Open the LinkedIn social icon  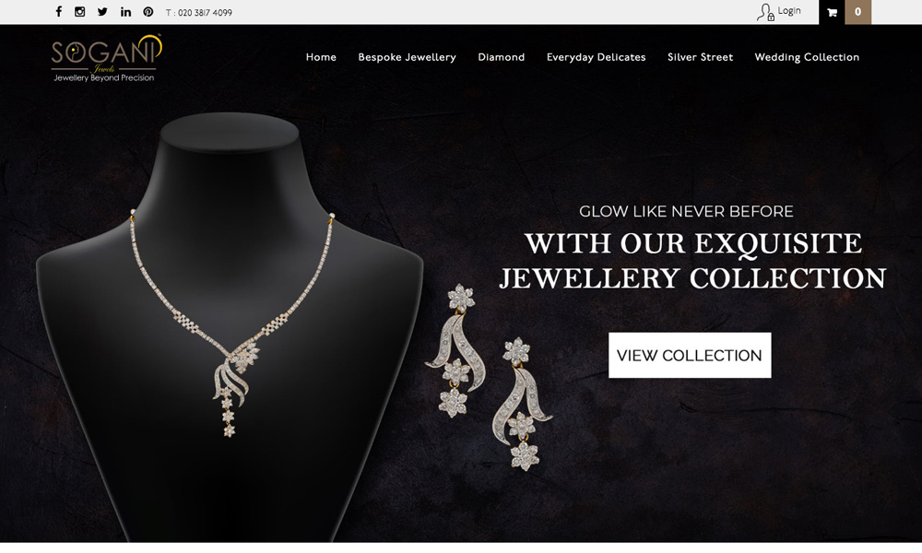[x=125, y=12]
